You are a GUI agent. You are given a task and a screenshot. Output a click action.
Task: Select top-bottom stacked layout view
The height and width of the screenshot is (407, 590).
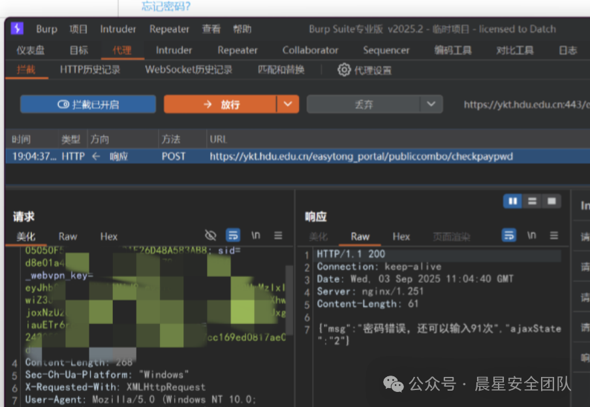[x=532, y=201]
